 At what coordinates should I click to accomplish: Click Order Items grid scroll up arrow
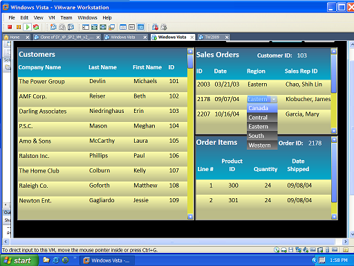334,139
